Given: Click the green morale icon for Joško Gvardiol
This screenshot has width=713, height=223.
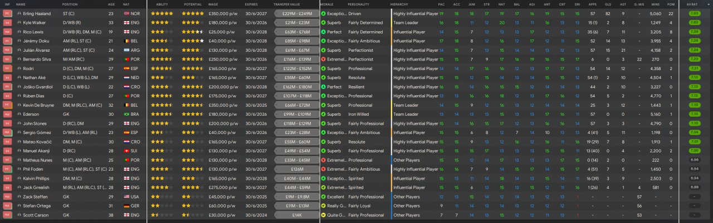Looking at the screenshot, I should 324,87.
